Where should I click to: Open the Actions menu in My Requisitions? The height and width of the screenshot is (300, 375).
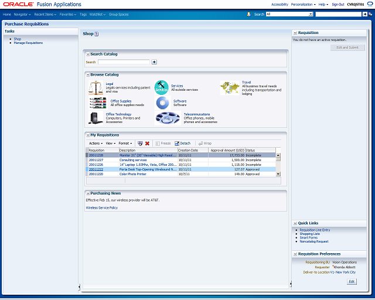[96, 144]
